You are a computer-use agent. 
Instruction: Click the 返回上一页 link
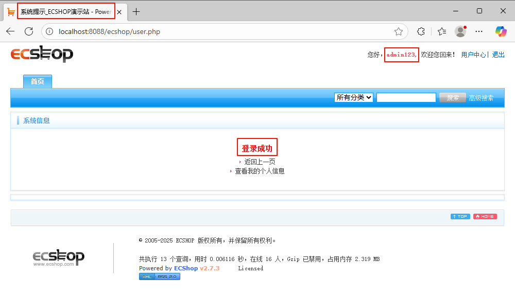click(x=260, y=162)
